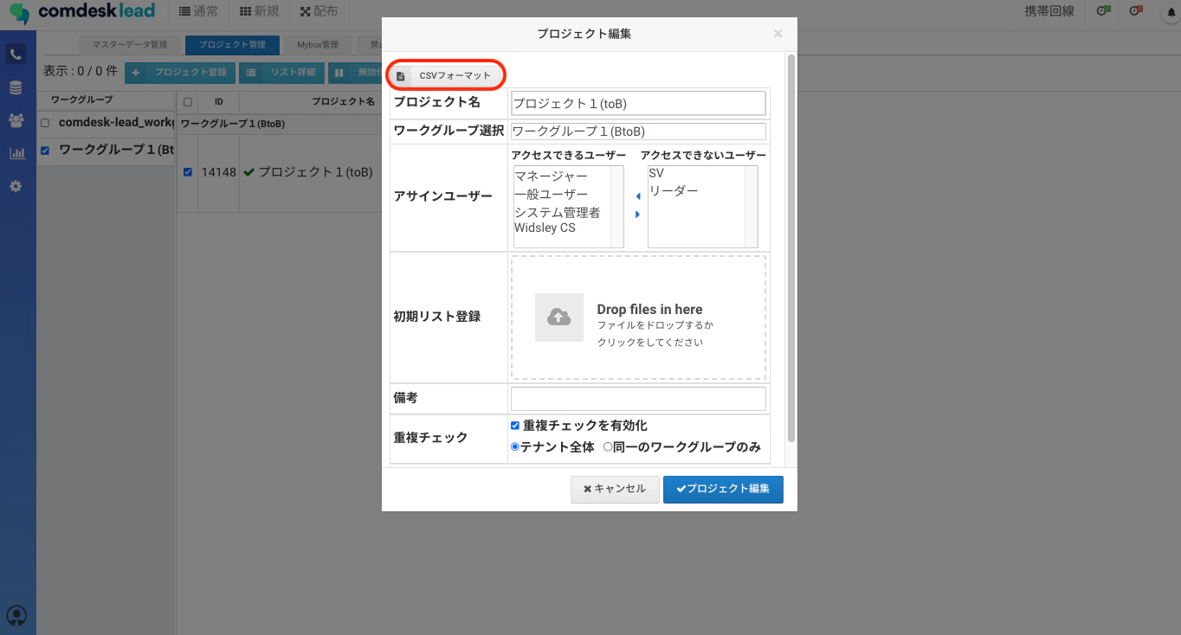Toggle the select-all checkbox in the ID column header

point(188,102)
